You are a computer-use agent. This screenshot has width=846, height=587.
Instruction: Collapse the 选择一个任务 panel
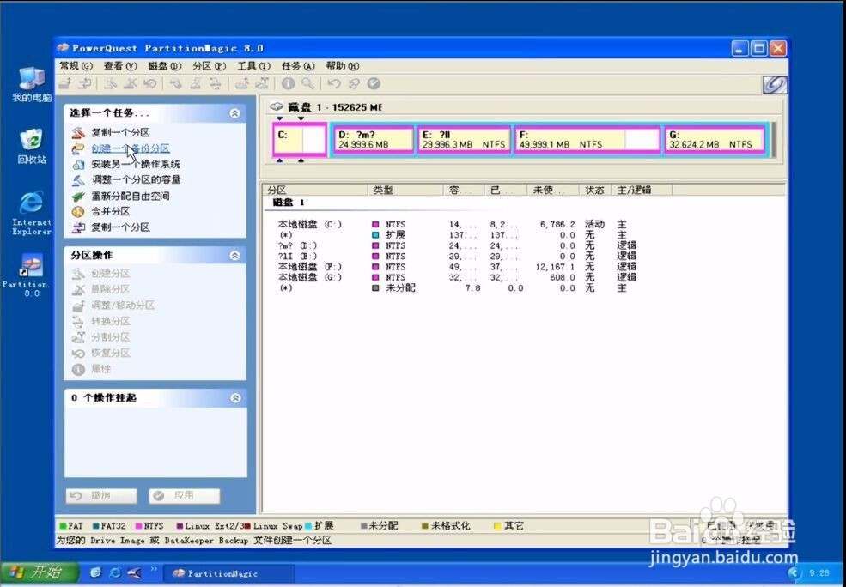(x=234, y=113)
